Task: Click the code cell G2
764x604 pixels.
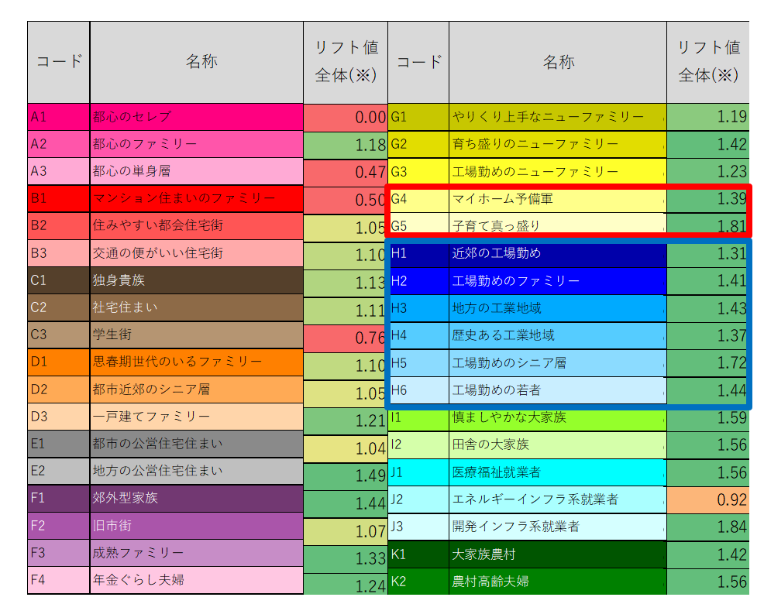Action: click(x=418, y=144)
